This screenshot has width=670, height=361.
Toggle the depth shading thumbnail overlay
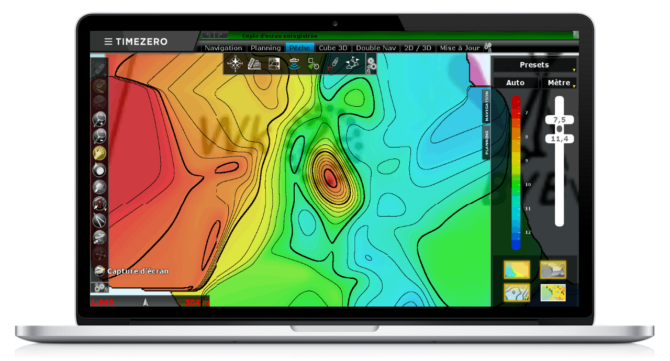point(517,270)
